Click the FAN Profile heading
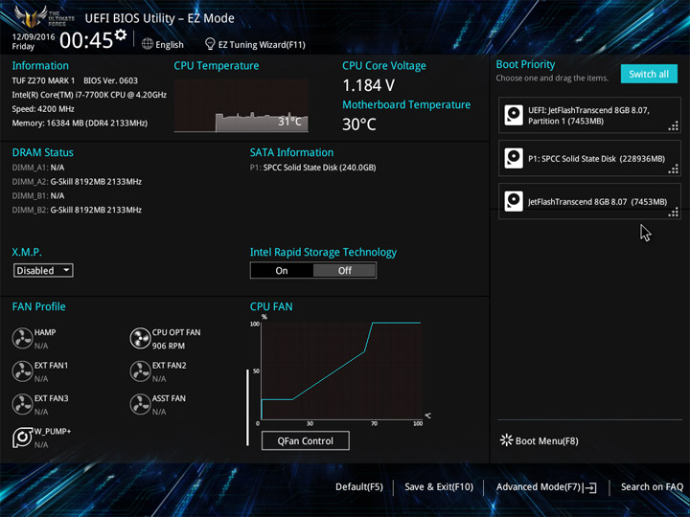The height and width of the screenshot is (517, 690). click(38, 306)
